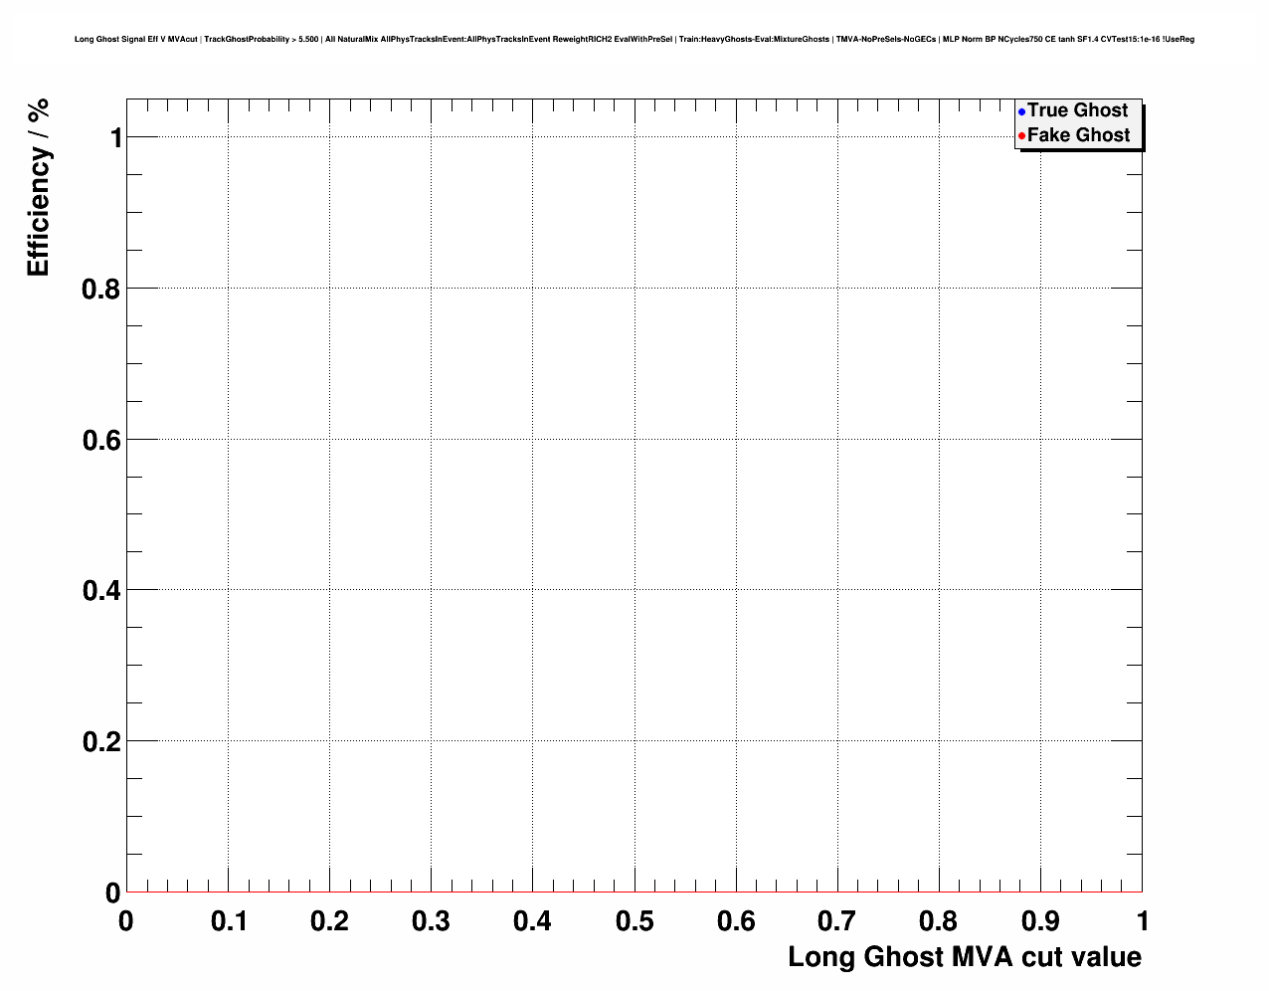
Task: Click the plot title text at top
Action: 634,40
